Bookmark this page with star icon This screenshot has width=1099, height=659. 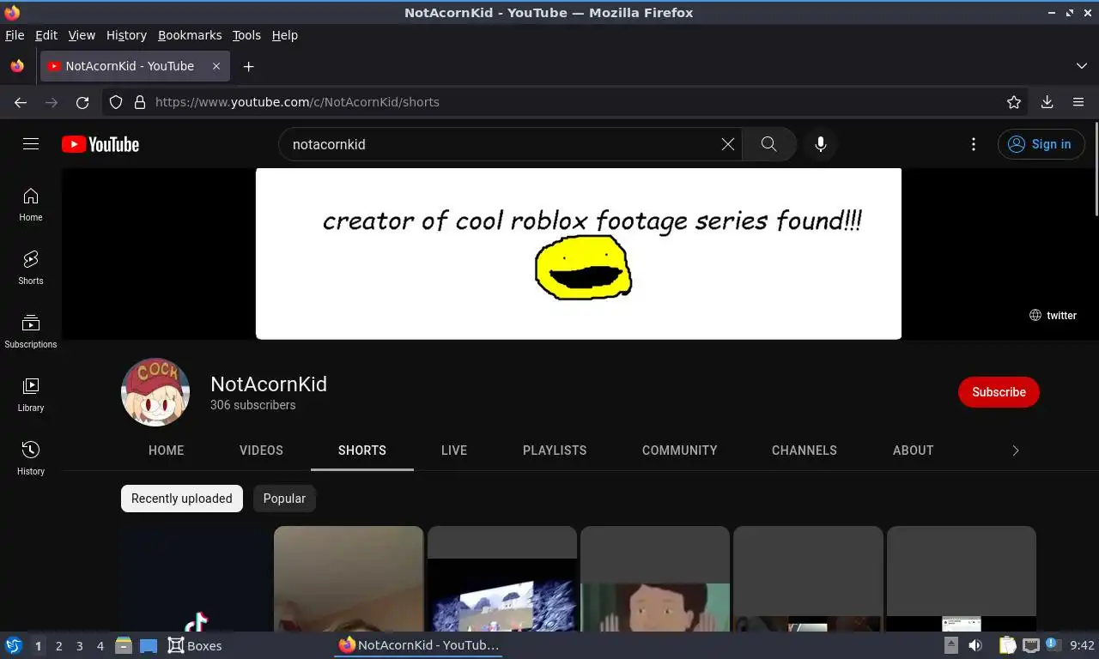1014,102
